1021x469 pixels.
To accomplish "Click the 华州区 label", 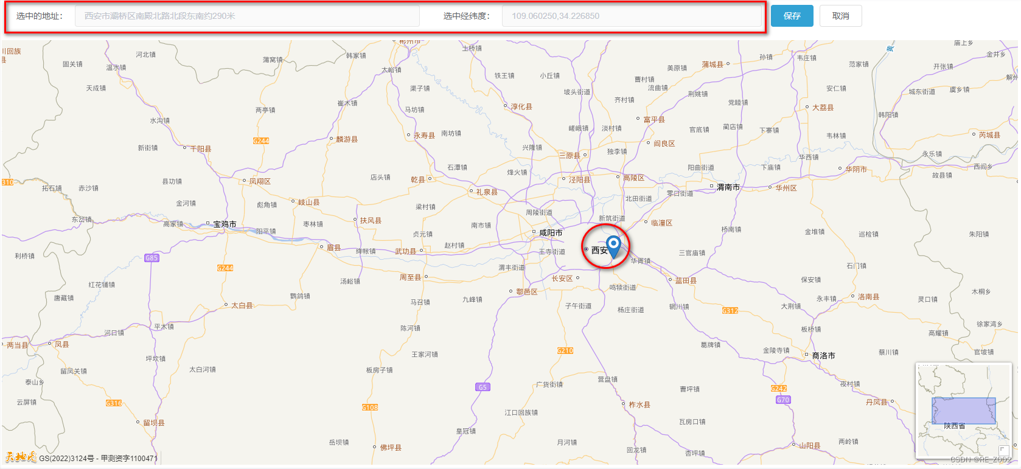I will pyautogui.click(x=786, y=189).
